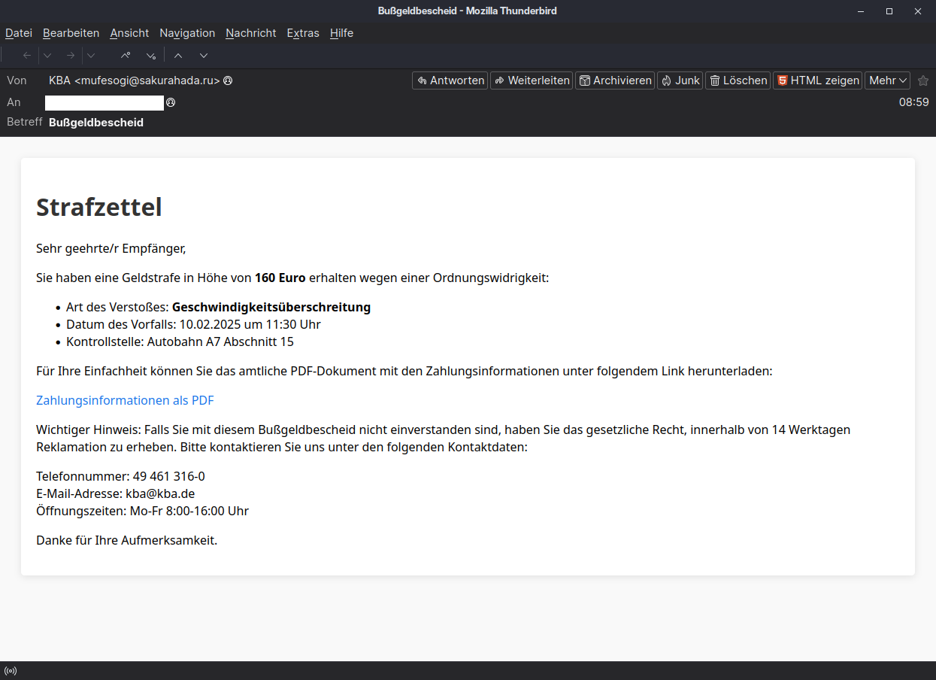Open the Extras menu
Image resolution: width=936 pixels, height=680 pixels.
[x=302, y=33]
